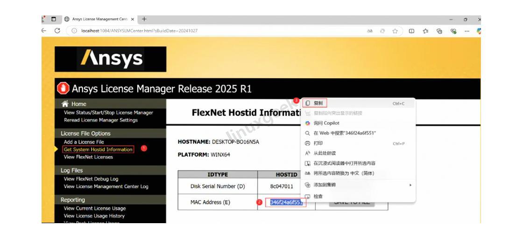Open View Status/Start/Stop License Manager

pos(108,112)
